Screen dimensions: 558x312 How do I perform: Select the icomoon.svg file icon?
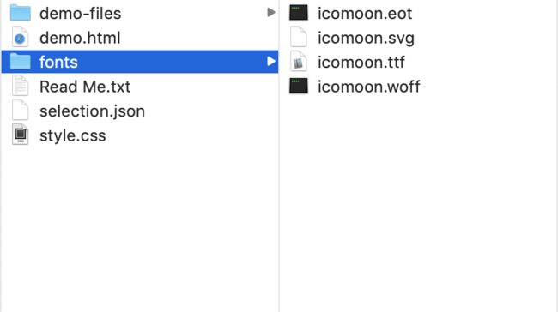[299, 38]
